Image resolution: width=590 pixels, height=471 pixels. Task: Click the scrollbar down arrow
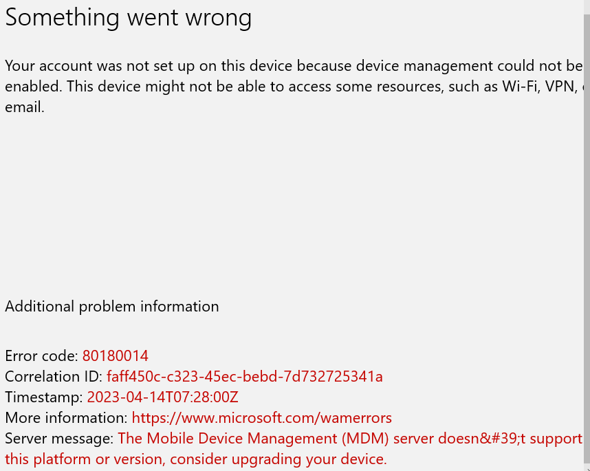[586, 466]
